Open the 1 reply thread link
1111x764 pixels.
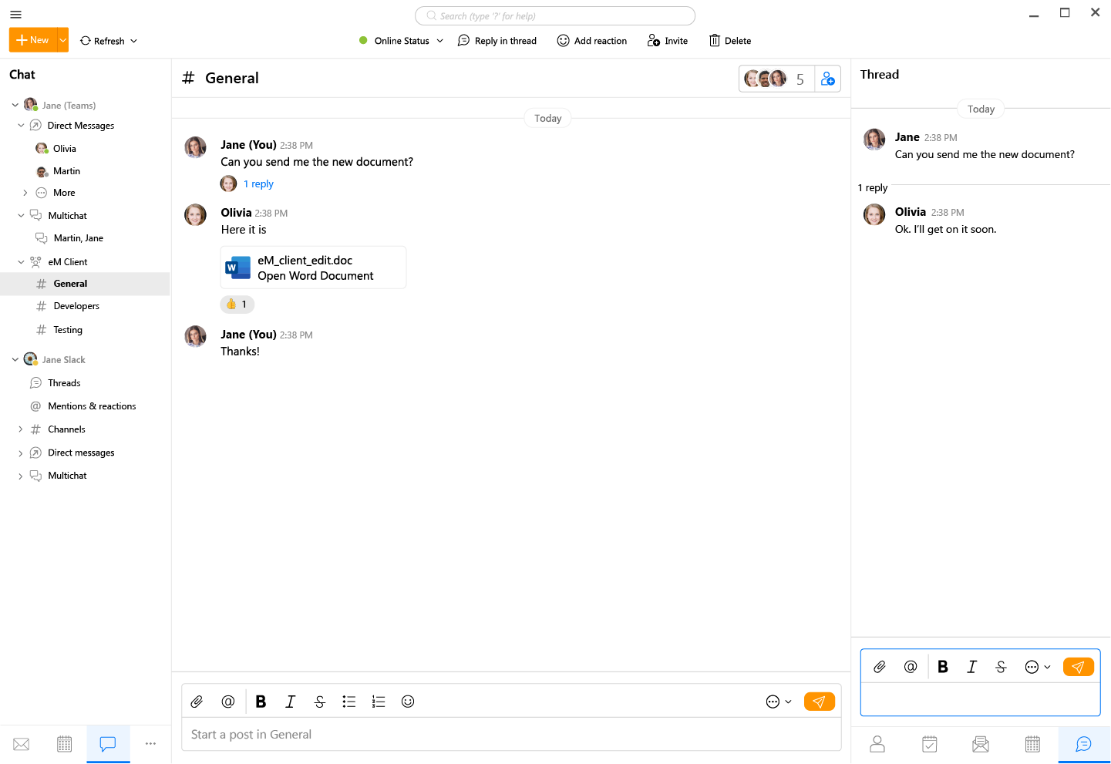[x=258, y=184]
